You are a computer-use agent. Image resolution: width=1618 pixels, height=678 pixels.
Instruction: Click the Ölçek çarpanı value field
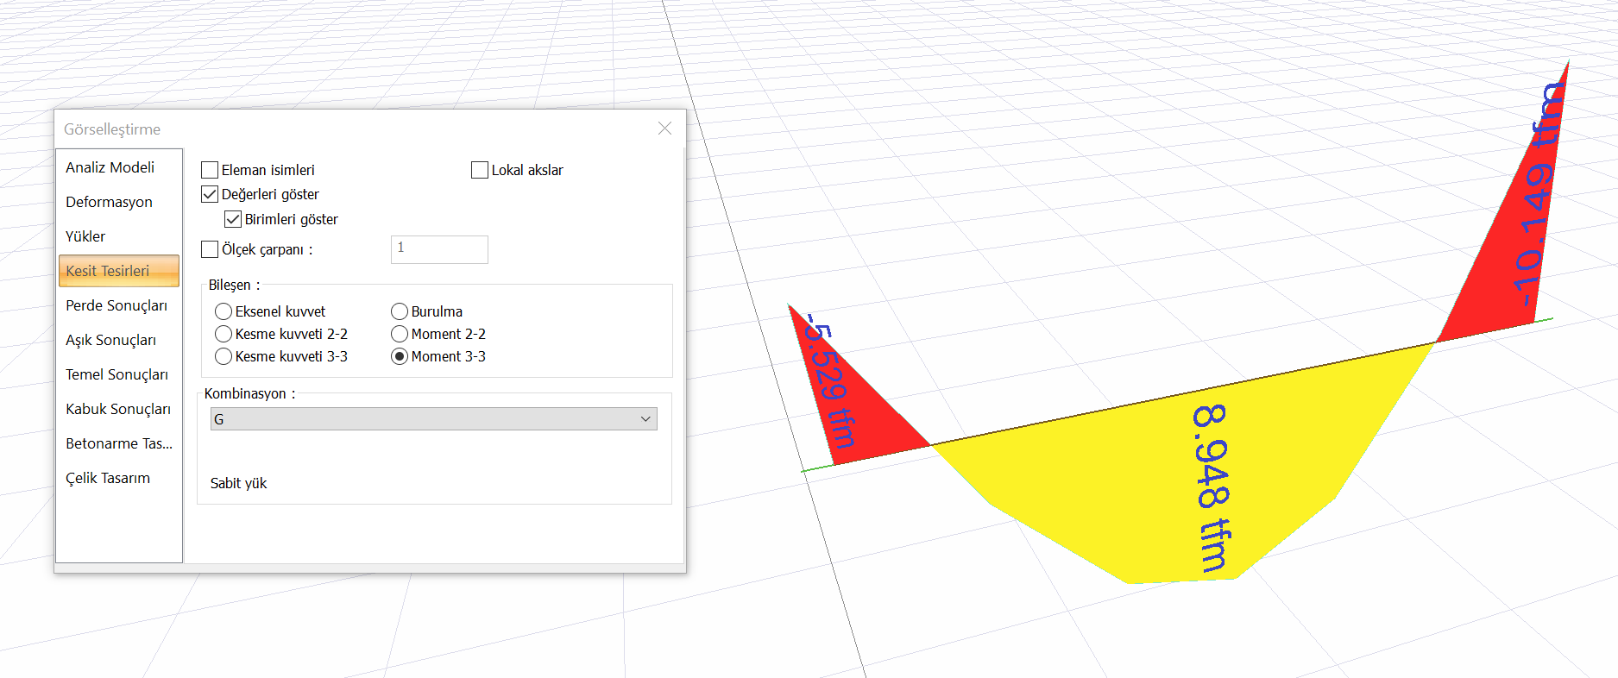439,249
